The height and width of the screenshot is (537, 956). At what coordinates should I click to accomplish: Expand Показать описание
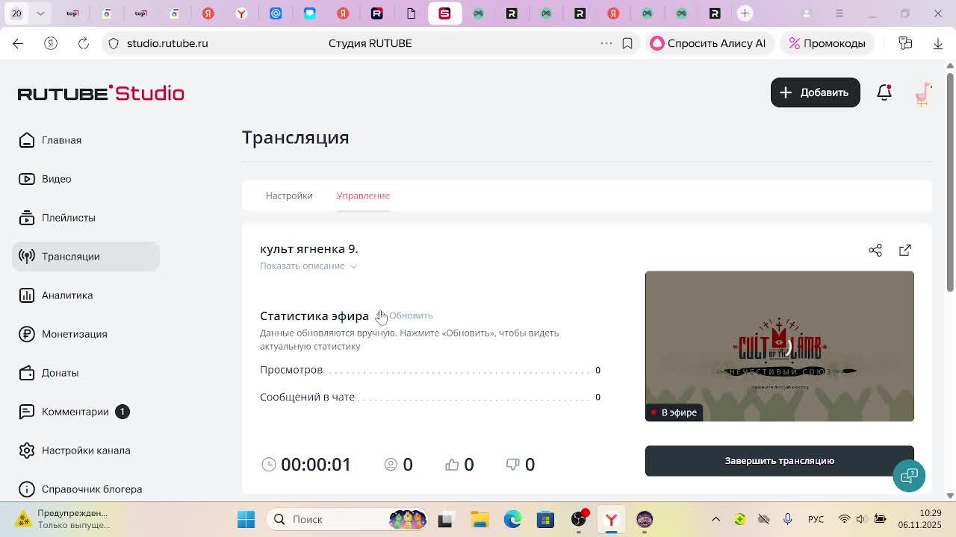308,266
